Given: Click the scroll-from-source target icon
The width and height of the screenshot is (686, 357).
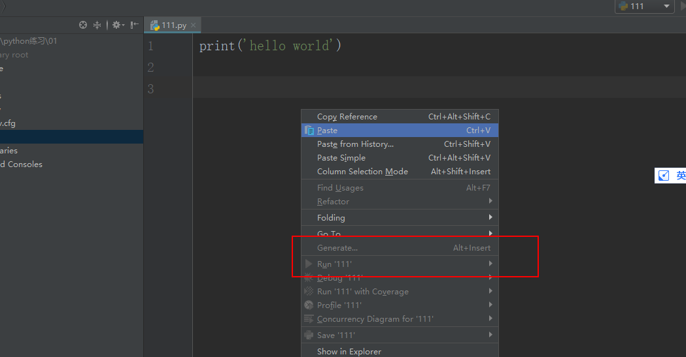Looking at the screenshot, I should [83, 25].
